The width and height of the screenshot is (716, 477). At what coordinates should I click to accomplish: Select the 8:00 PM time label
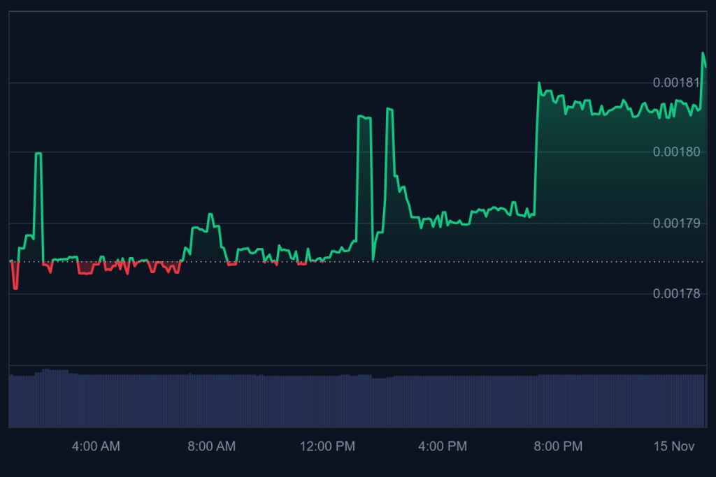point(558,446)
